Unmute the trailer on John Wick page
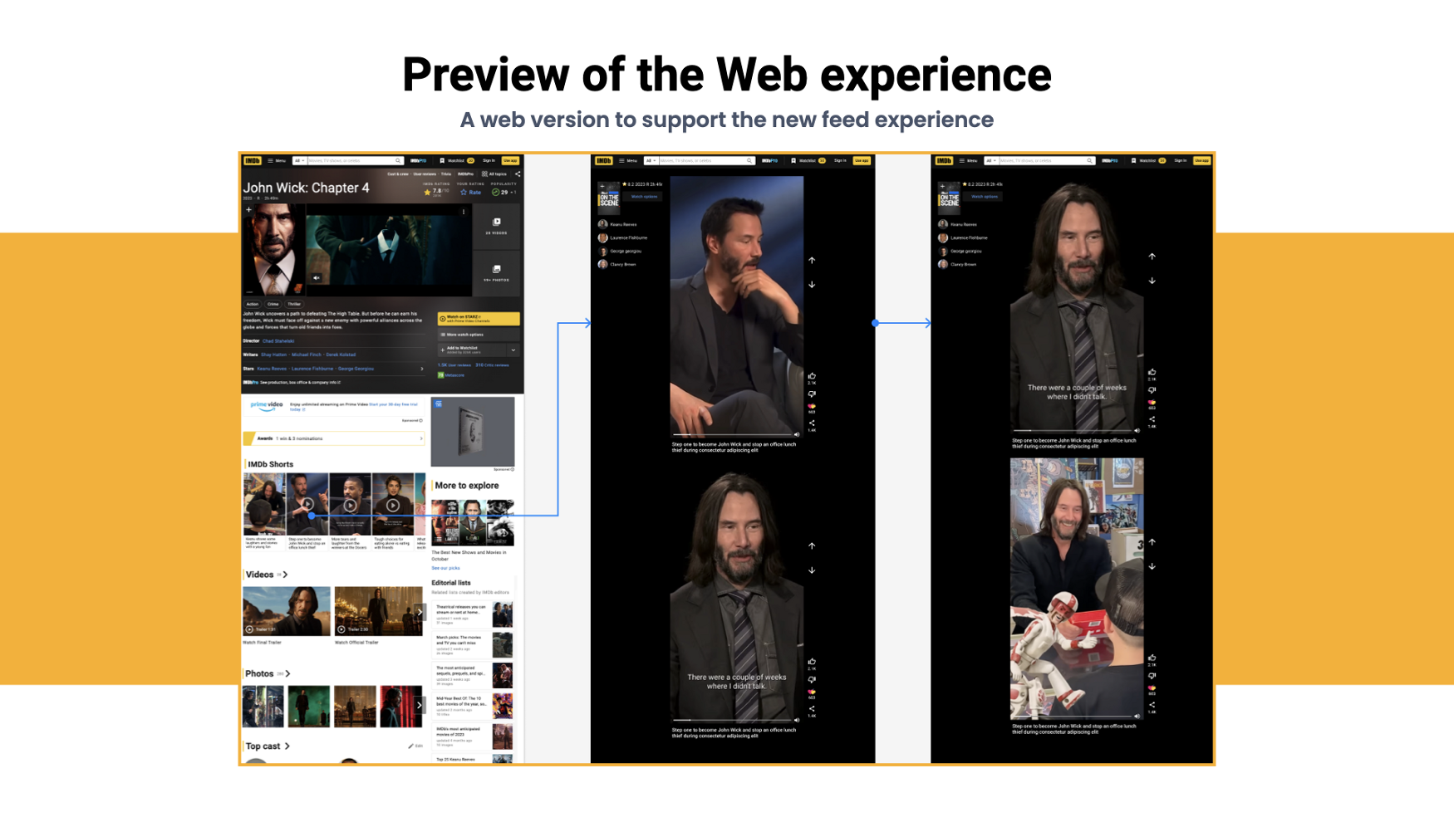Image resolution: width=1454 pixels, height=817 pixels. pyautogui.click(x=317, y=278)
